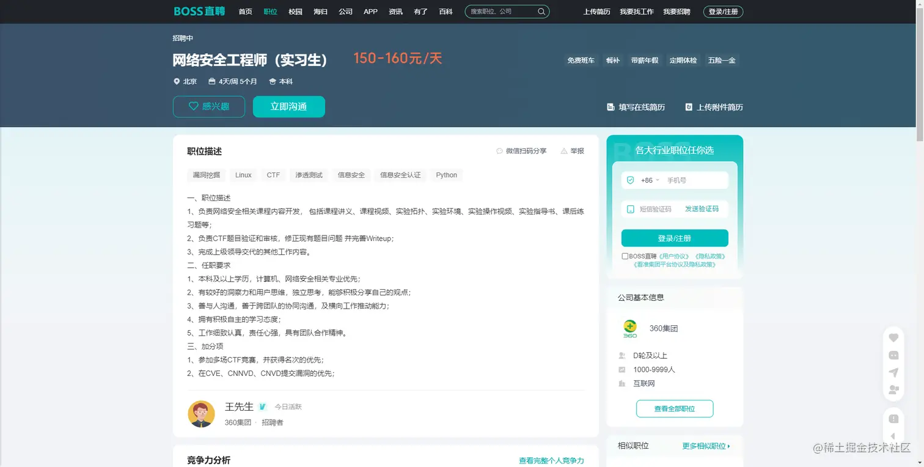Click the search magnifier icon
The height and width of the screenshot is (467, 924).
(x=541, y=12)
